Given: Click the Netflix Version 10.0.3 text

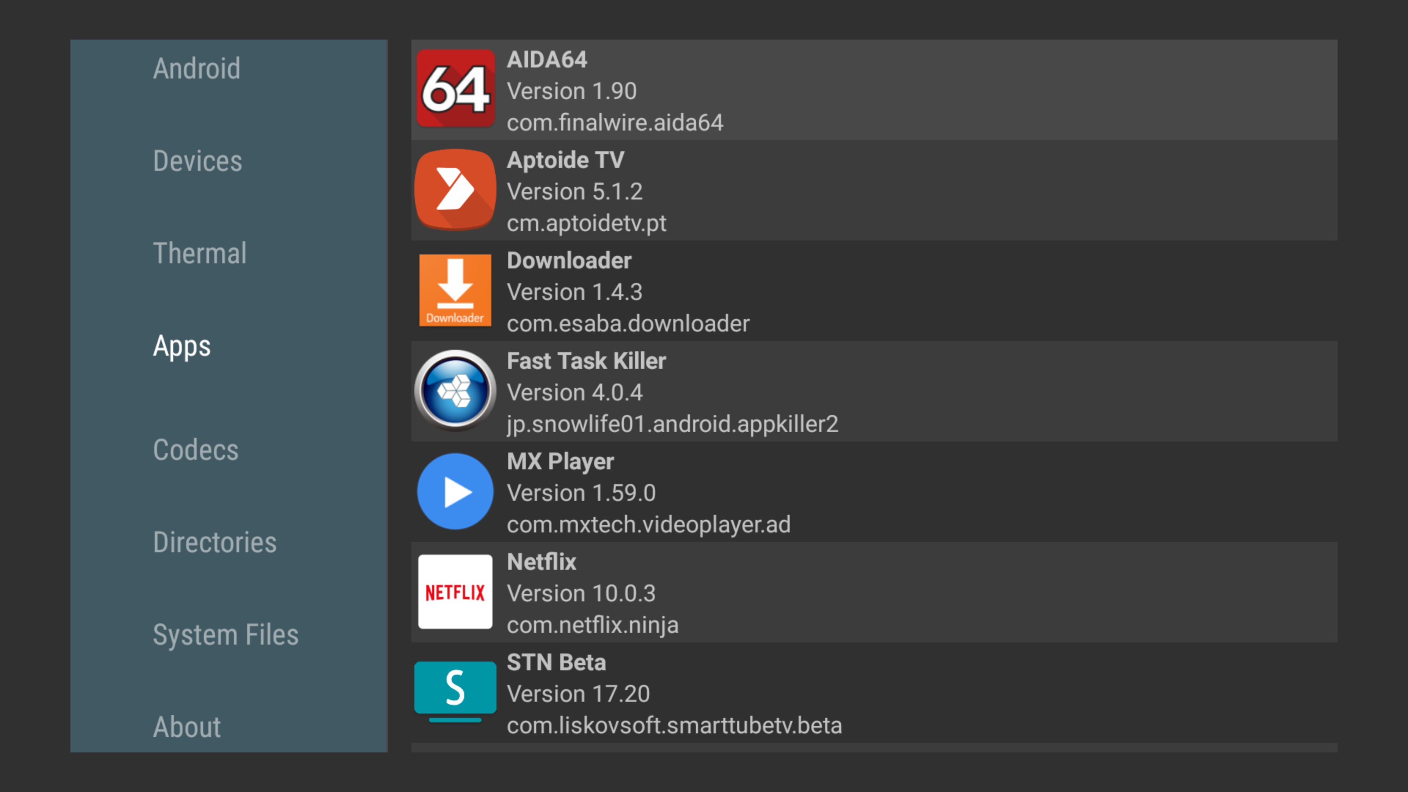Looking at the screenshot, I should tap(581, 594).
